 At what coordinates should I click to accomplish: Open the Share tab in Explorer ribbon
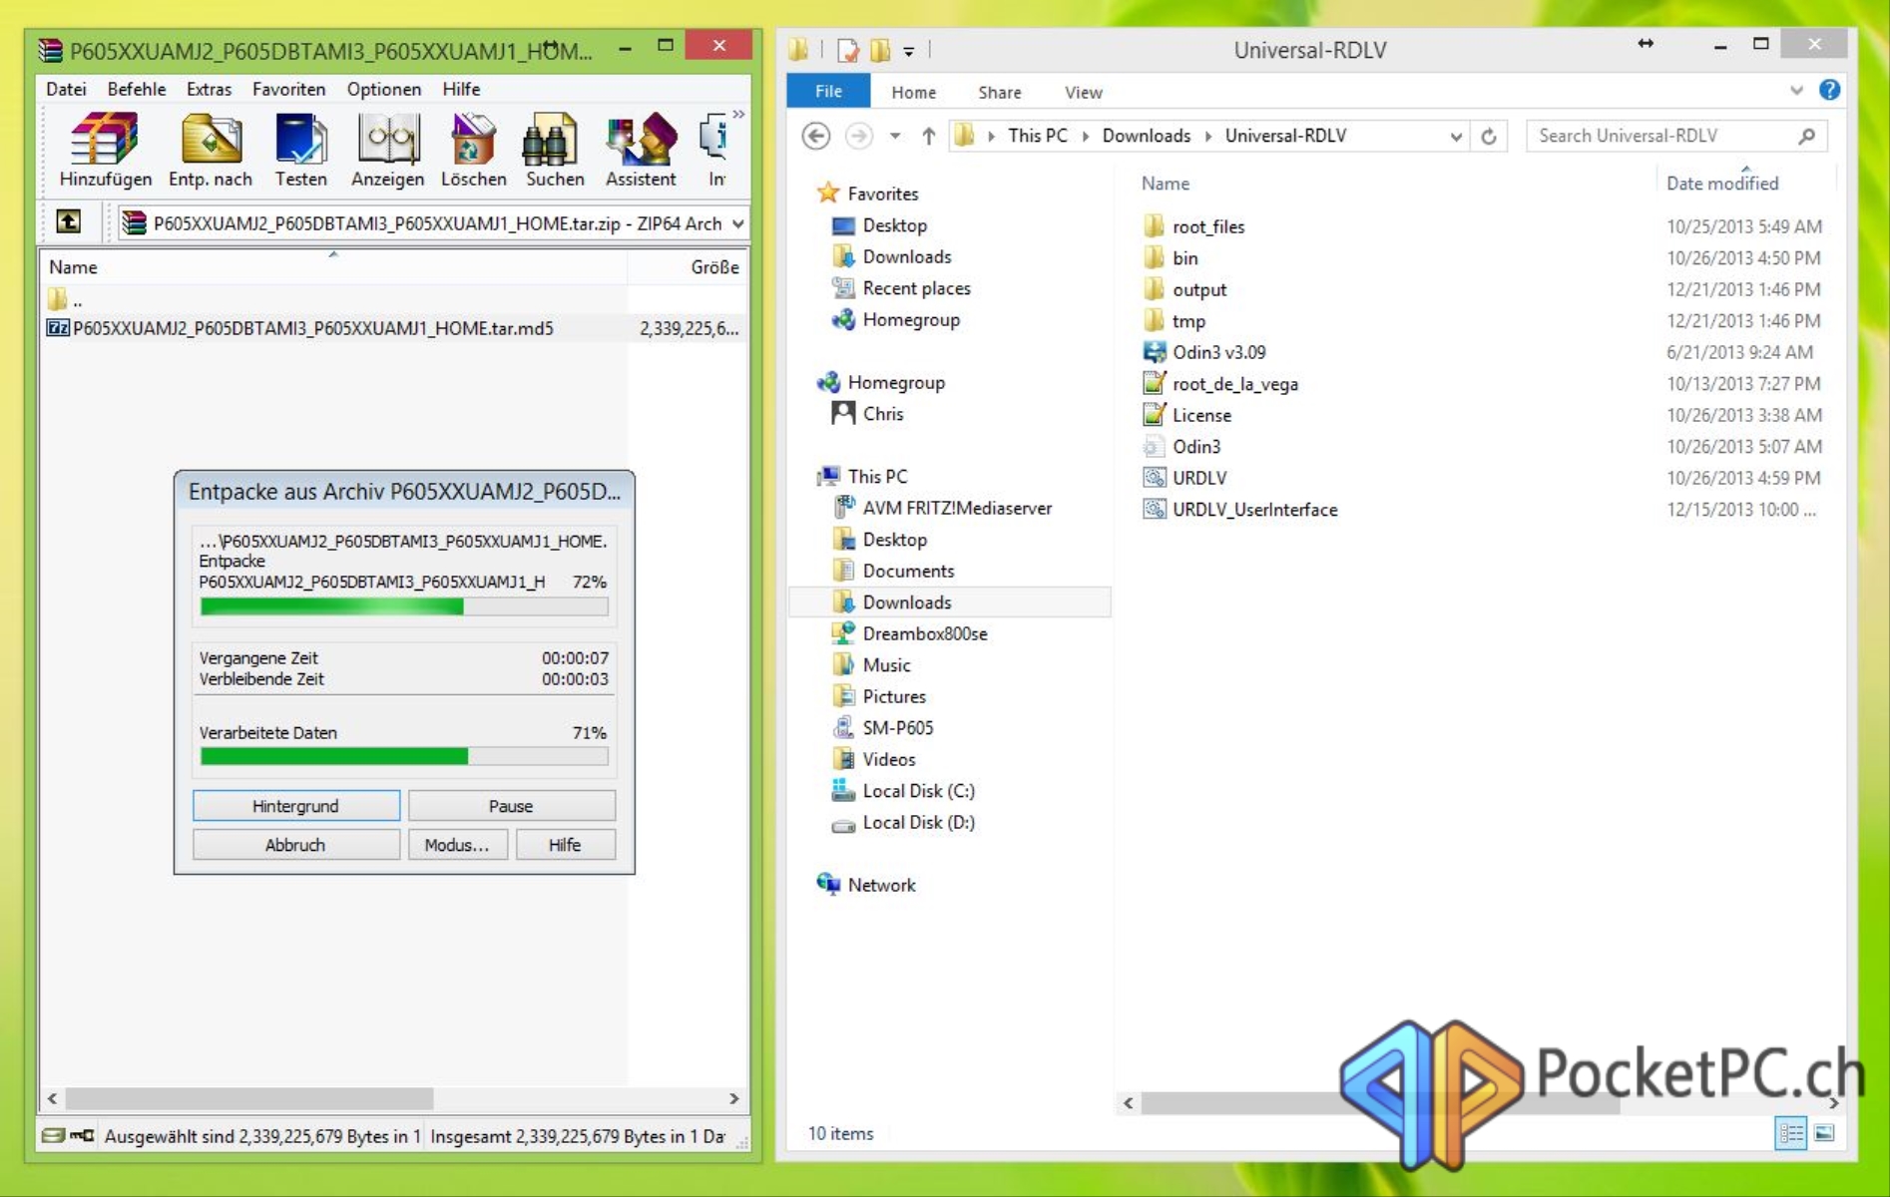coord(999,92)
